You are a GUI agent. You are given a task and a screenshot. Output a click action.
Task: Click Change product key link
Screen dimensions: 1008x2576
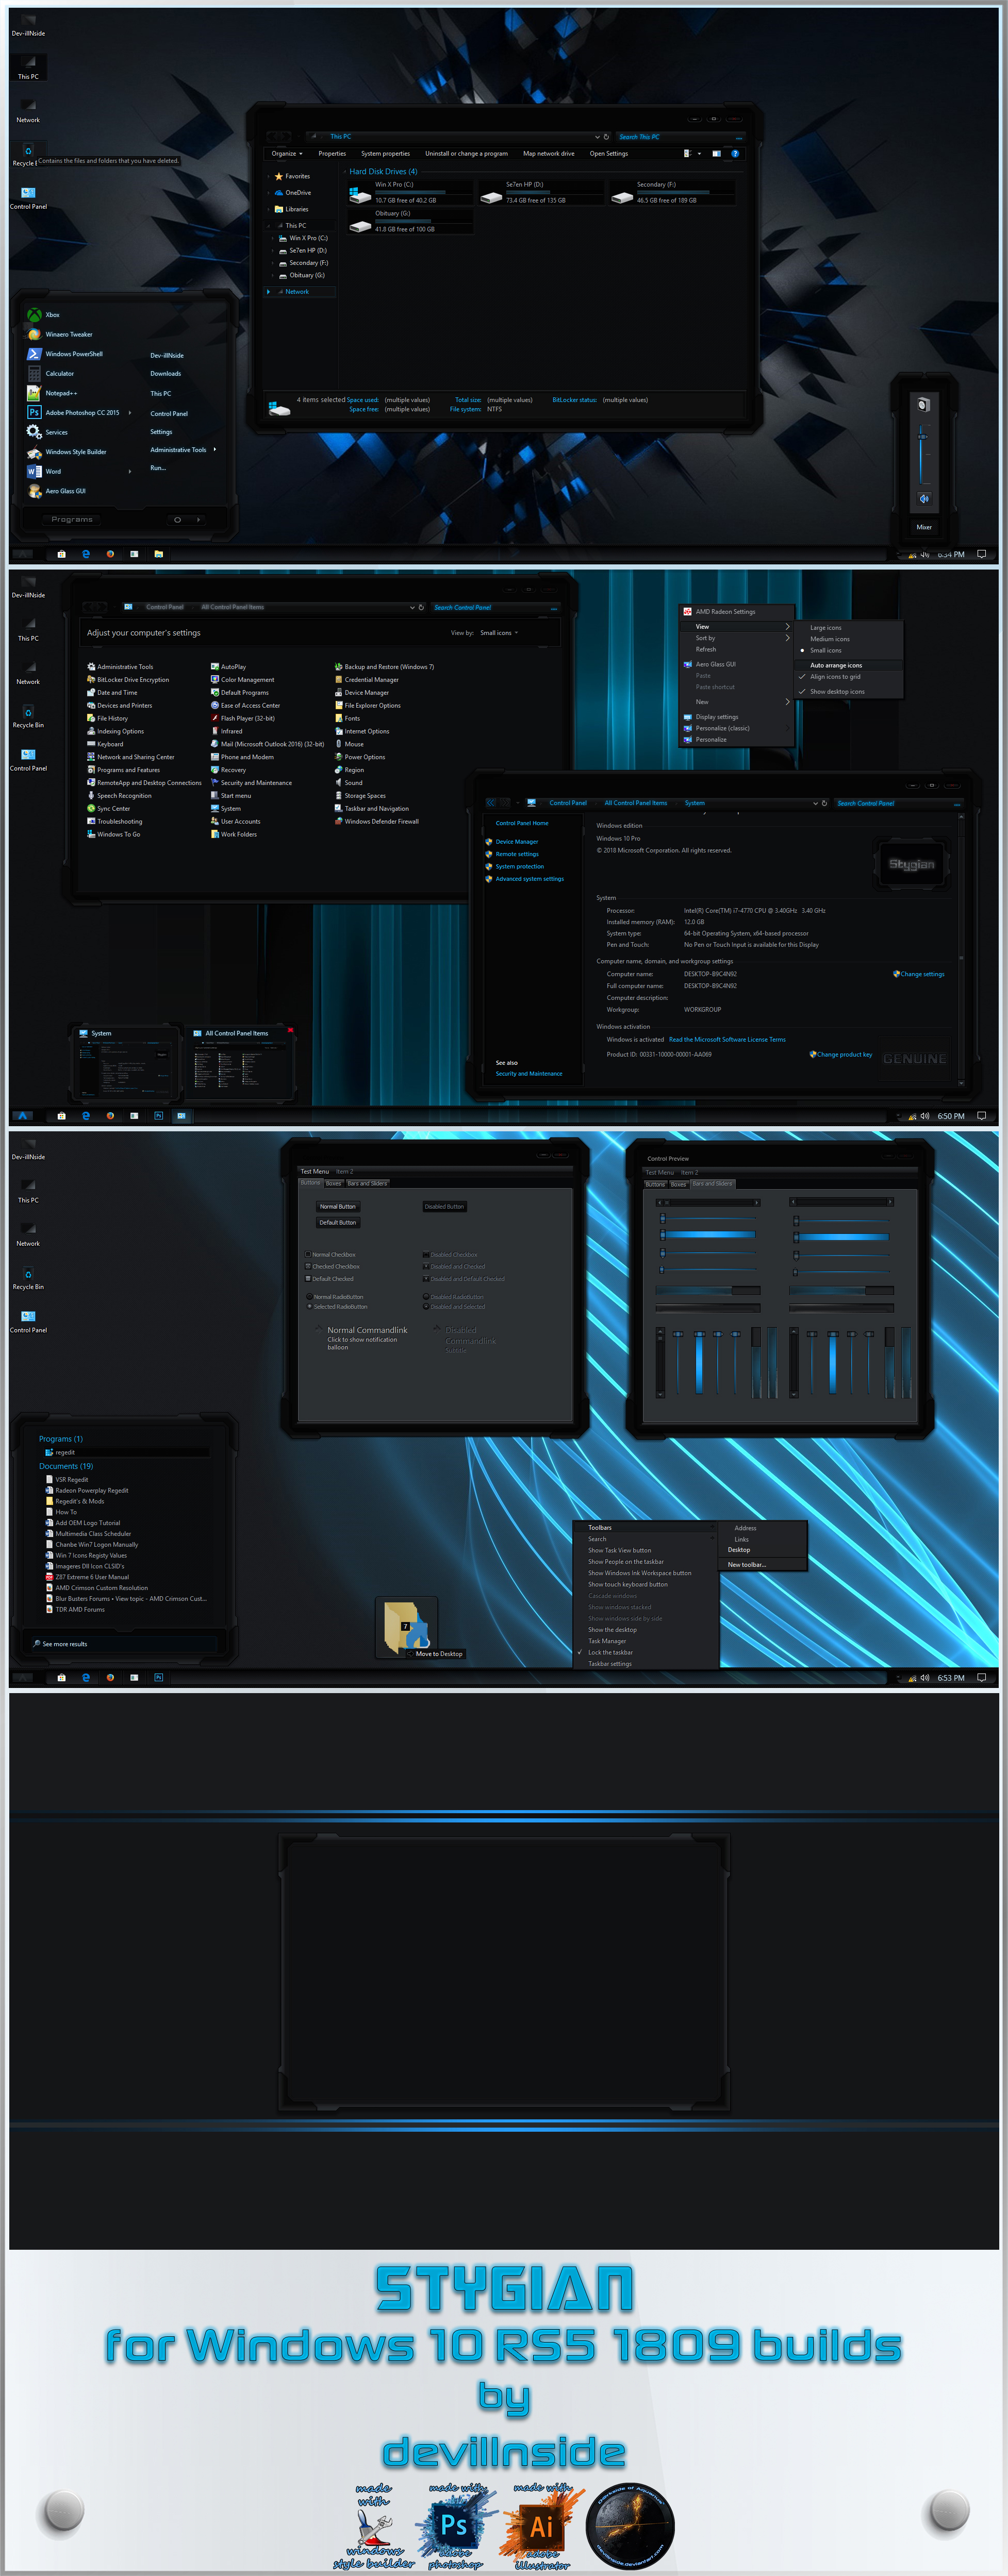click(844, 1054)
